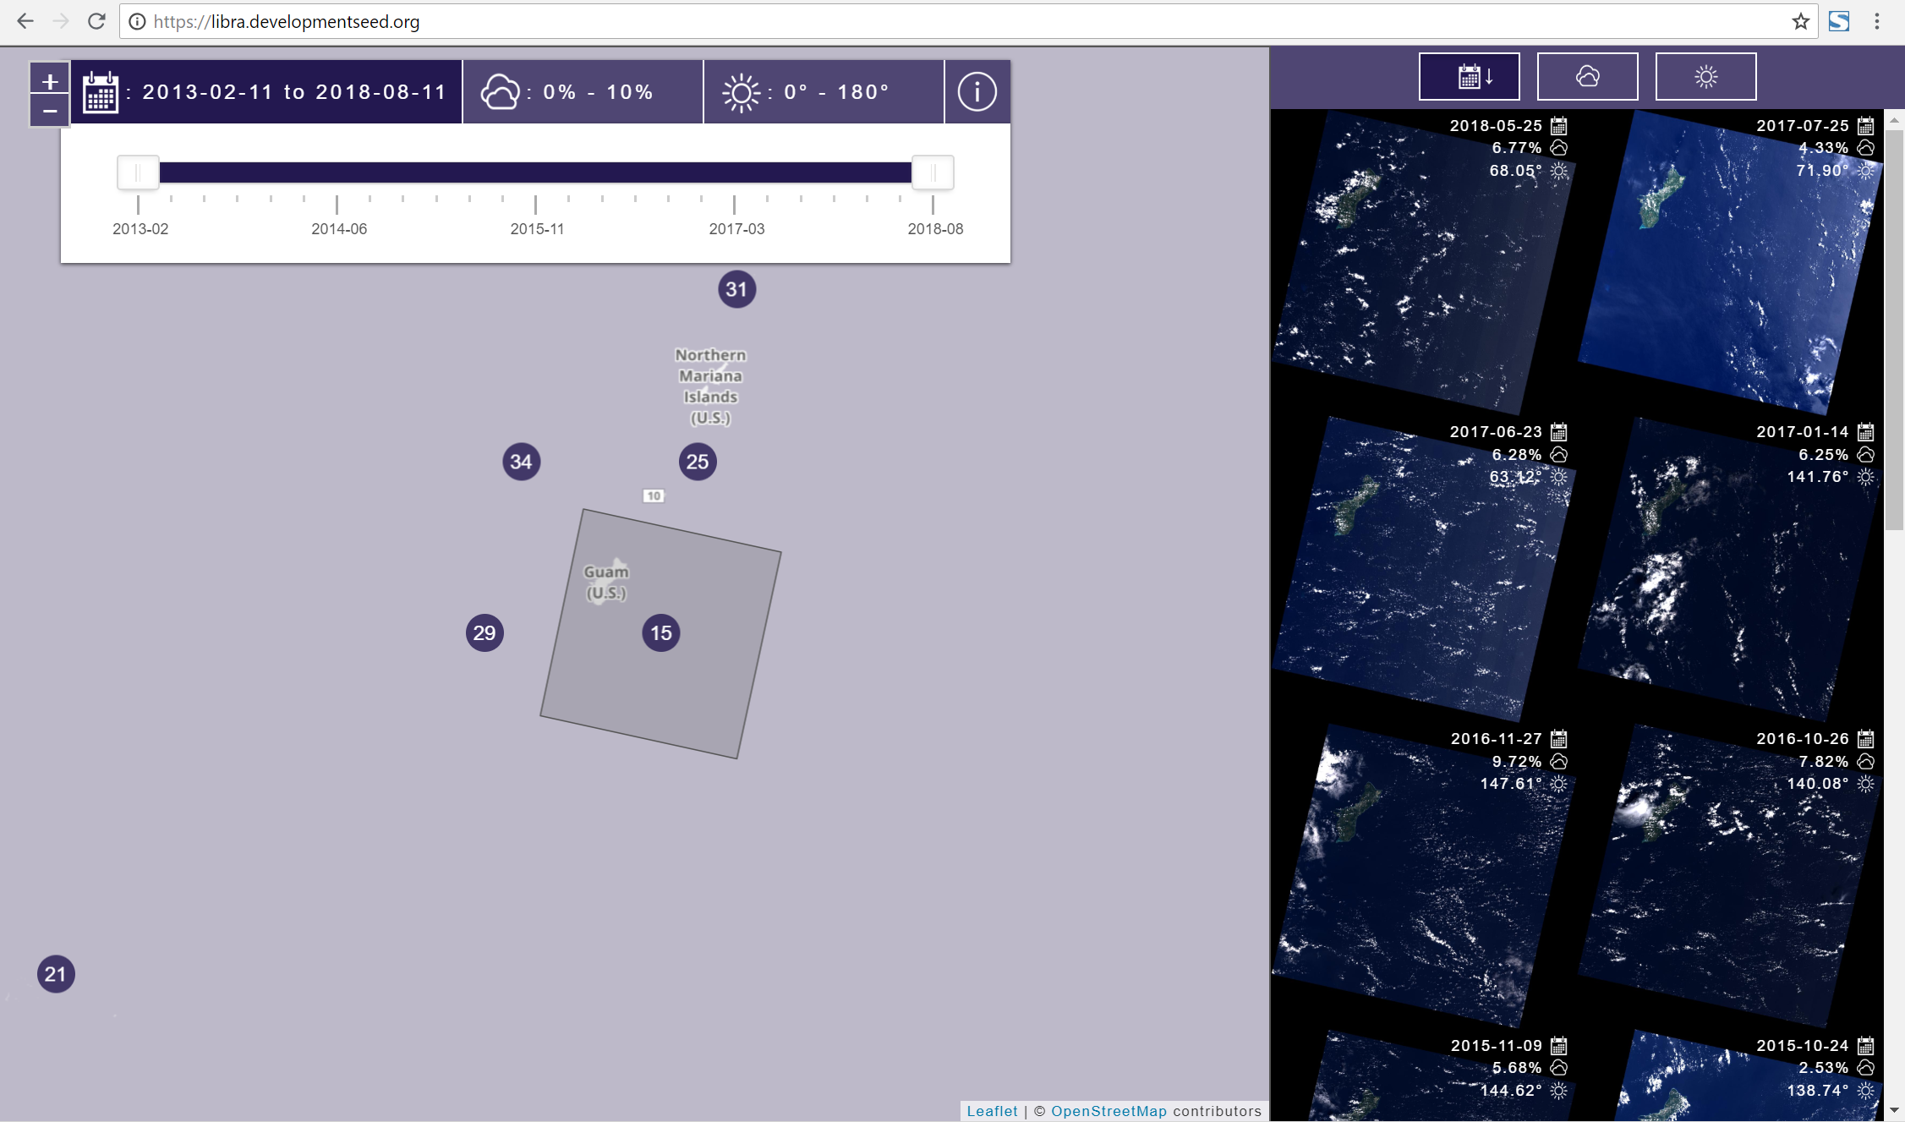Click the Guam (U.S.) map label
Image resolution: width=1905 pixels, height=1122 pixels.
[x=606, y=582]
